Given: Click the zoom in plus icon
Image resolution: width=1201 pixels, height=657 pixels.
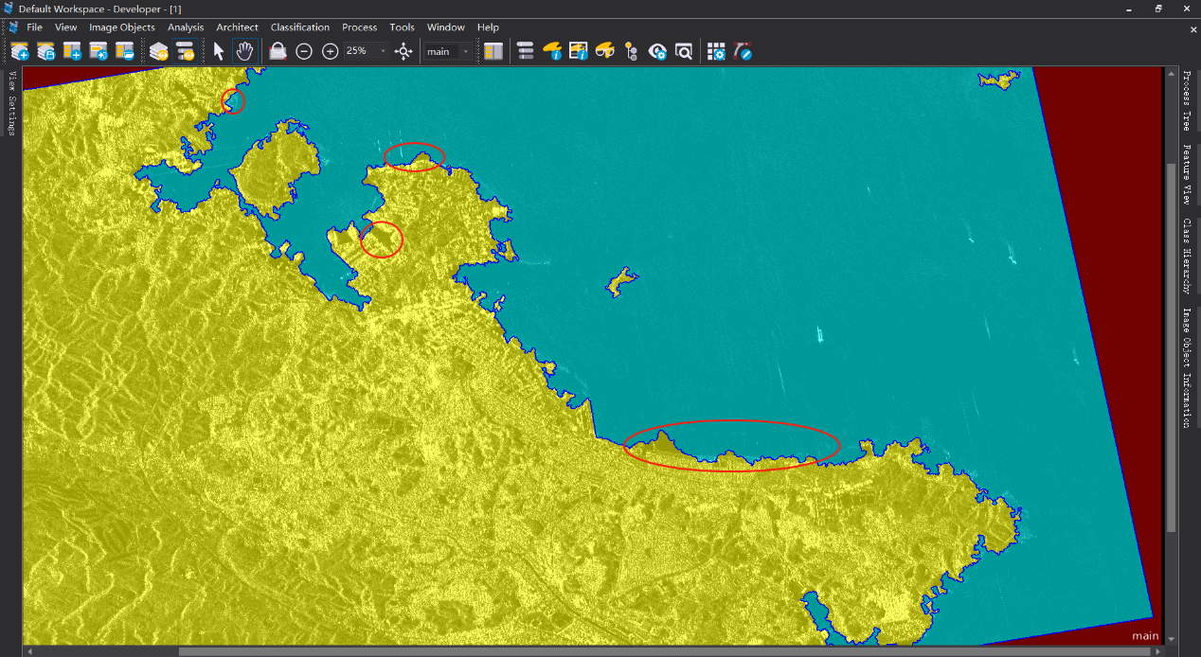Looking at the screenshot, I should [330, 51].
